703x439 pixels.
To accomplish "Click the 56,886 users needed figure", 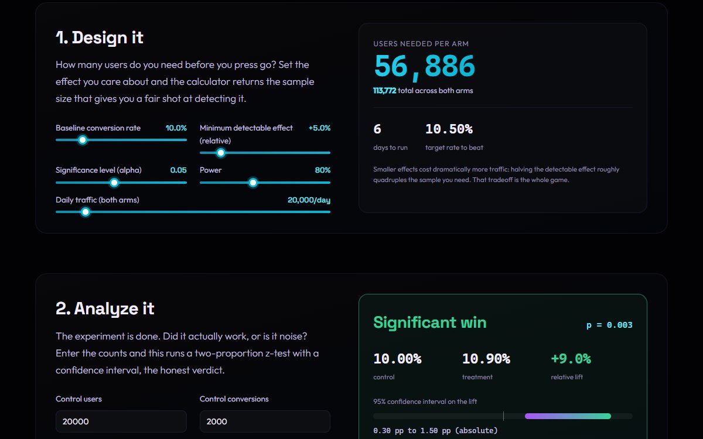I will pos(425,66).
